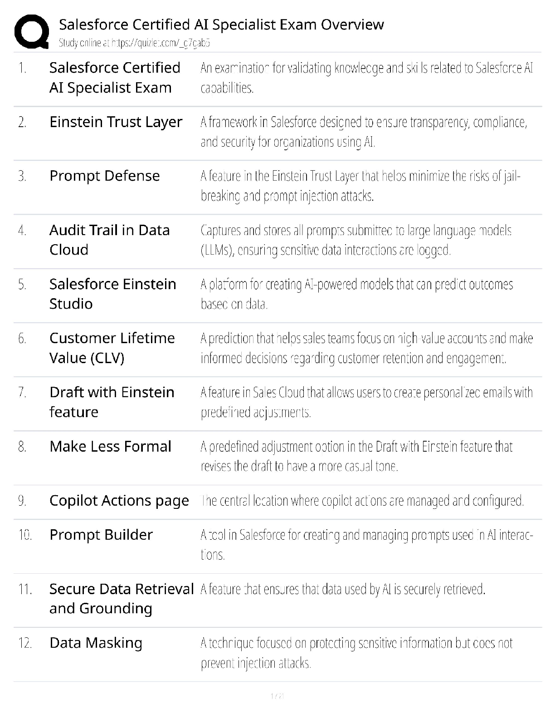The image size is (555, 719).
Task: Click the Data Masking definition text
Action: (x=356, y=653)
